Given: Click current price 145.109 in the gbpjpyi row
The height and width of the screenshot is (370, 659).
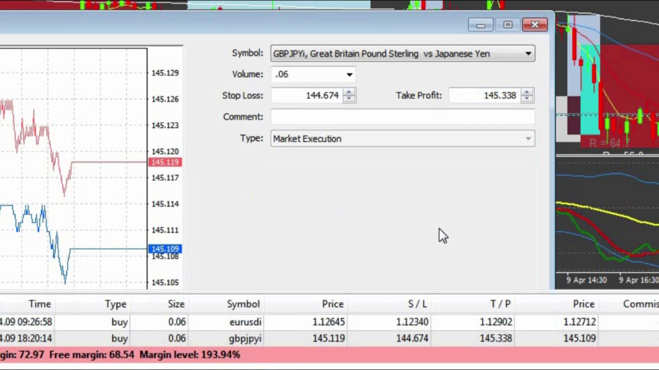Looking at the screenshot, I should tap(580, 339).
